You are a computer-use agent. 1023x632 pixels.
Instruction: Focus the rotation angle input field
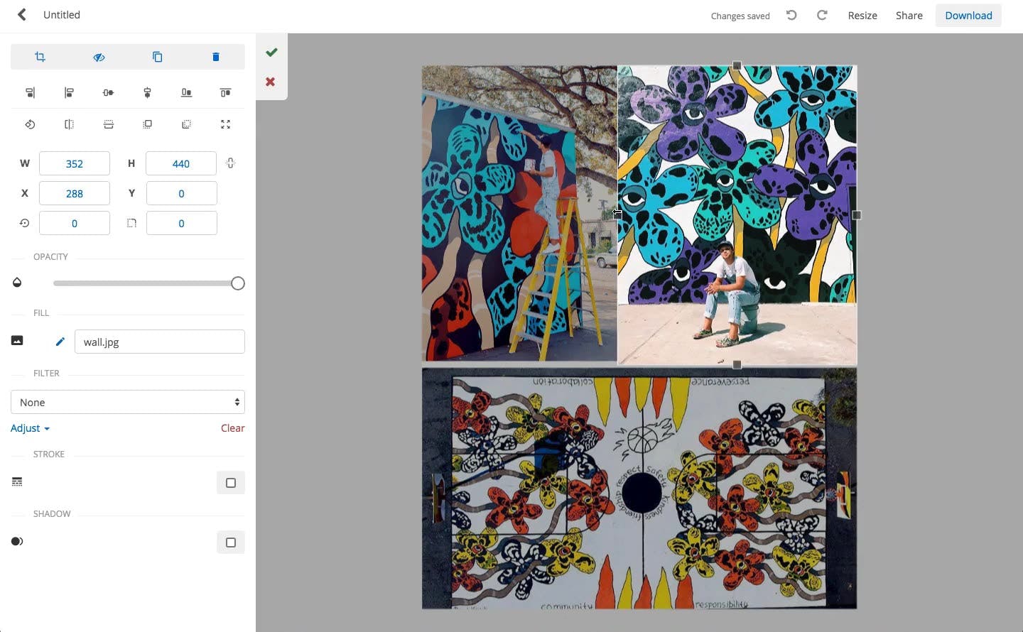click(75, 223)
